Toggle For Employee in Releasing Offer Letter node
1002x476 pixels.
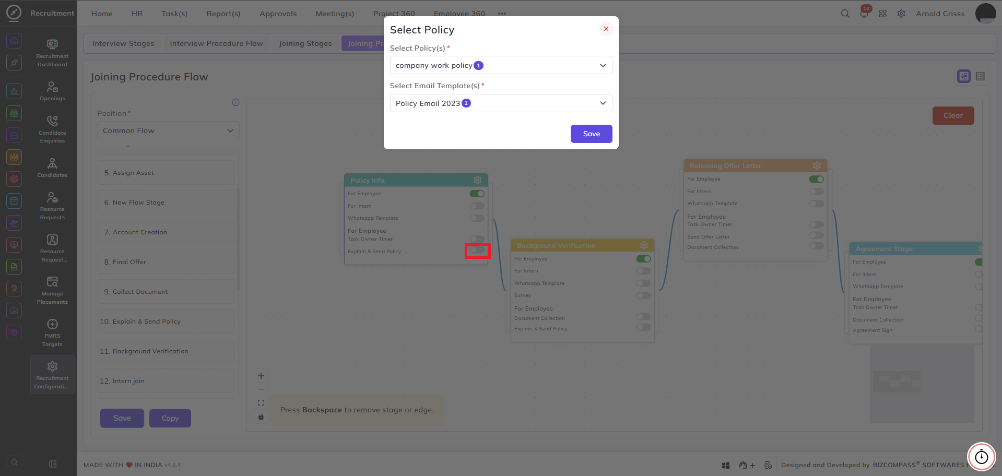tap(816, 179)
